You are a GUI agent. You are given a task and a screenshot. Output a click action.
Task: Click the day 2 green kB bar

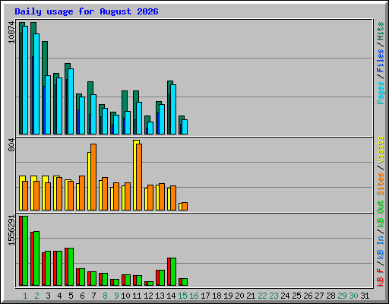36,258
